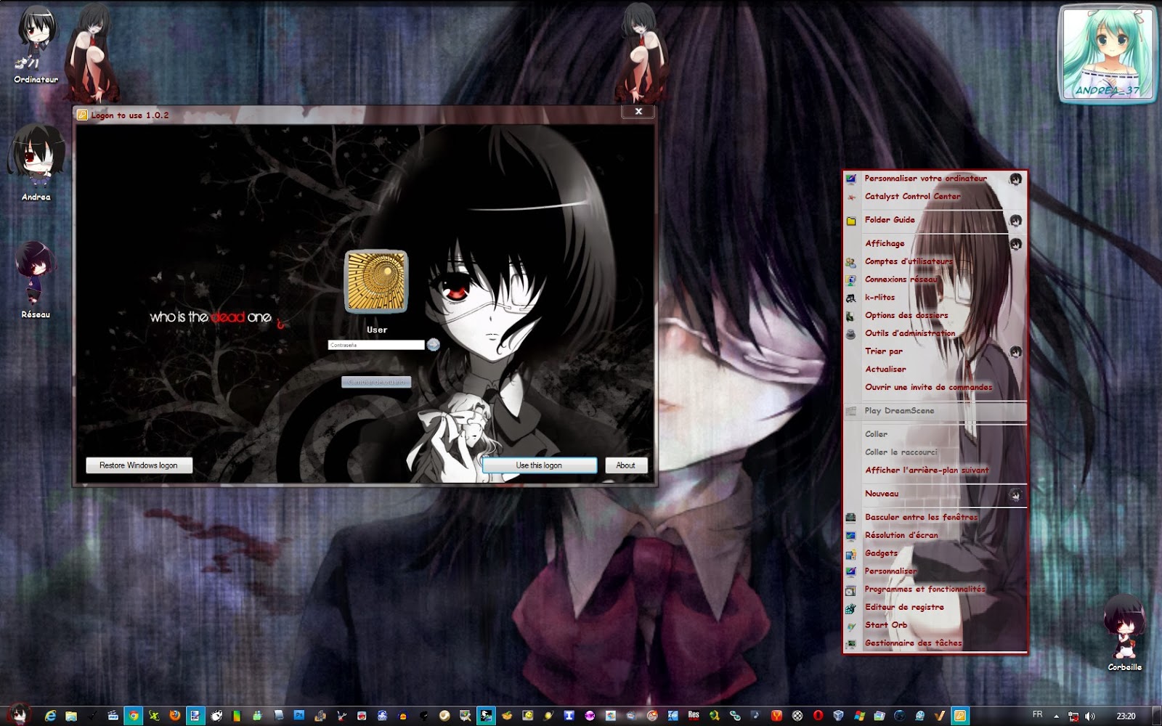
Task: Open Windows Explorer folder in taskbar
Action: [71, 716]
